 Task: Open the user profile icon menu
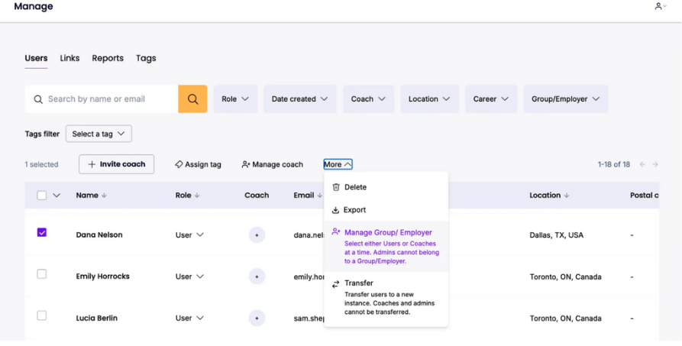[660, 7]
